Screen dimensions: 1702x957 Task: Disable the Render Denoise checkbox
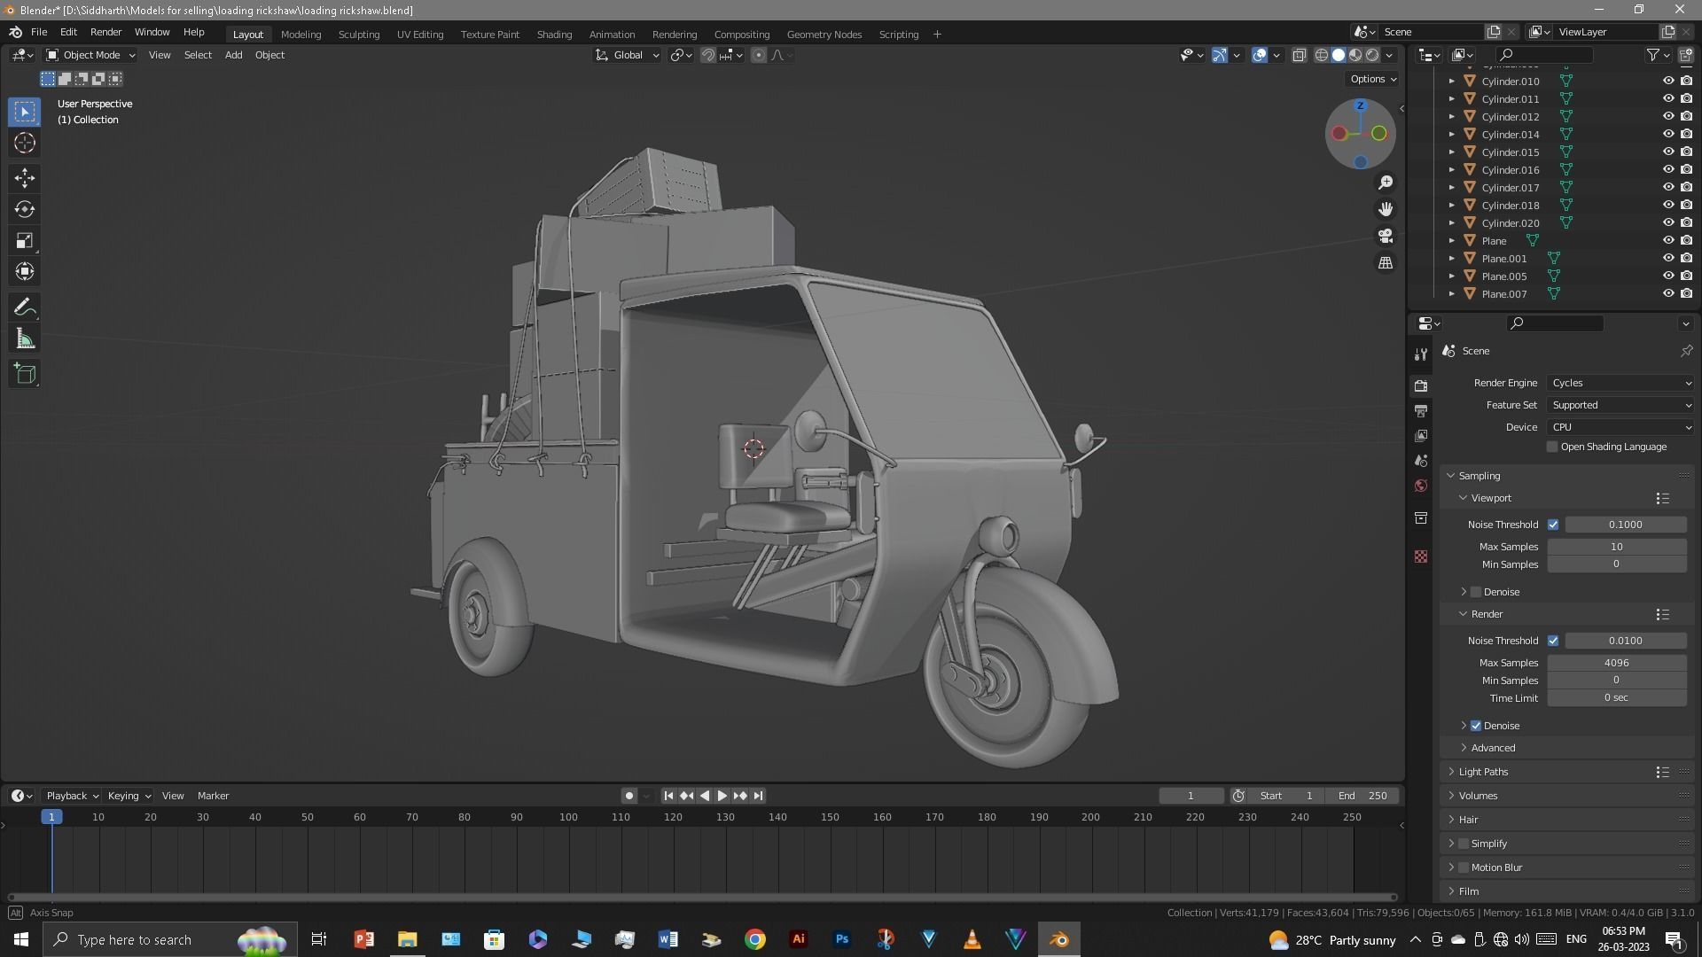(1476, 726)
